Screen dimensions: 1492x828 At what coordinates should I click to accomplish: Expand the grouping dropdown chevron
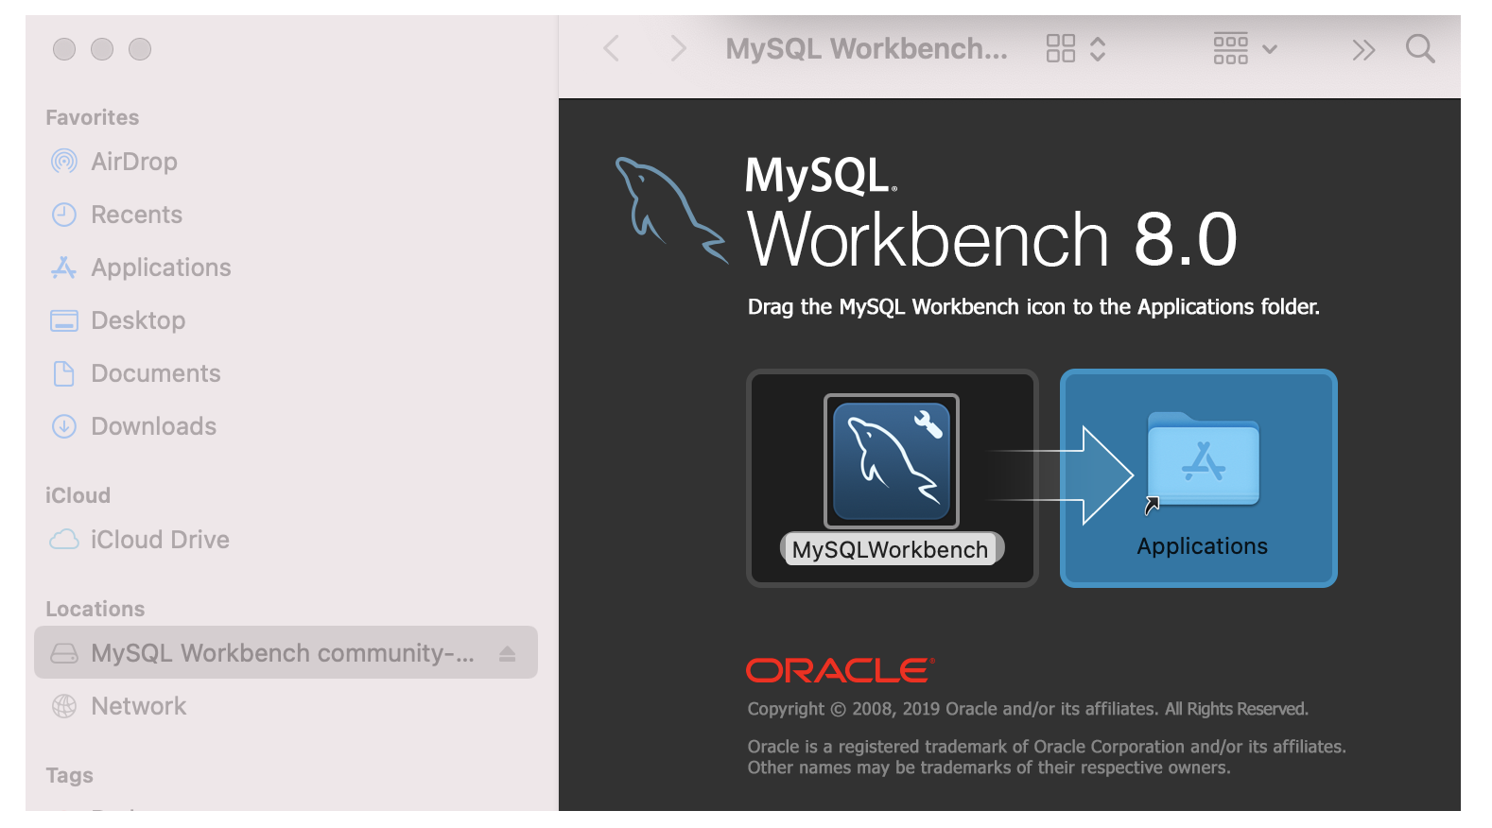[x=1270, y=49]
